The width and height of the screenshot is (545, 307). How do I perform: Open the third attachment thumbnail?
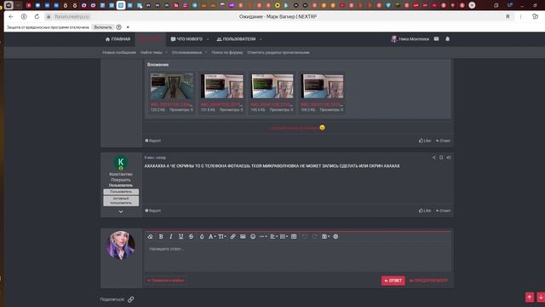[272, 86]
